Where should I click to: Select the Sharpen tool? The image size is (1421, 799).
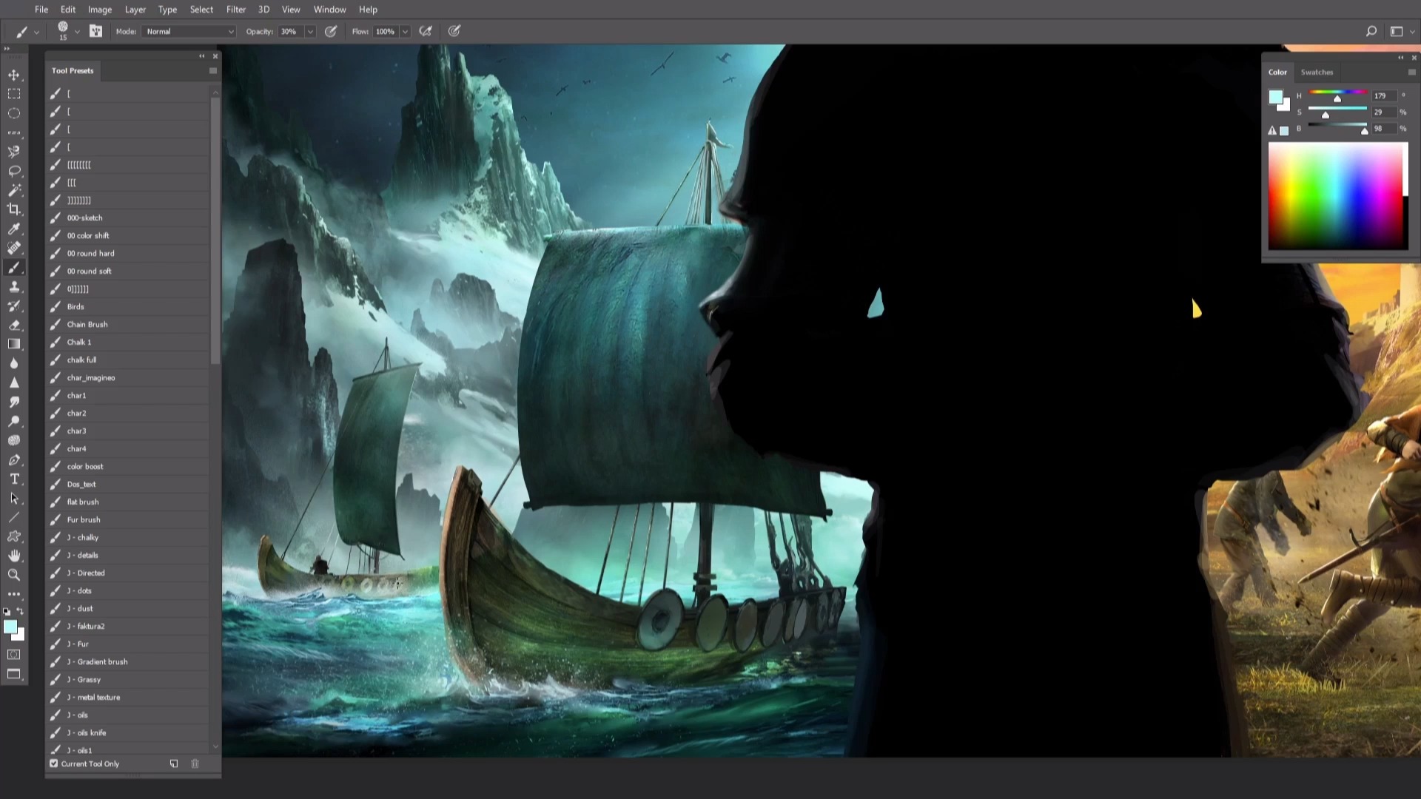tap(14, 382)
